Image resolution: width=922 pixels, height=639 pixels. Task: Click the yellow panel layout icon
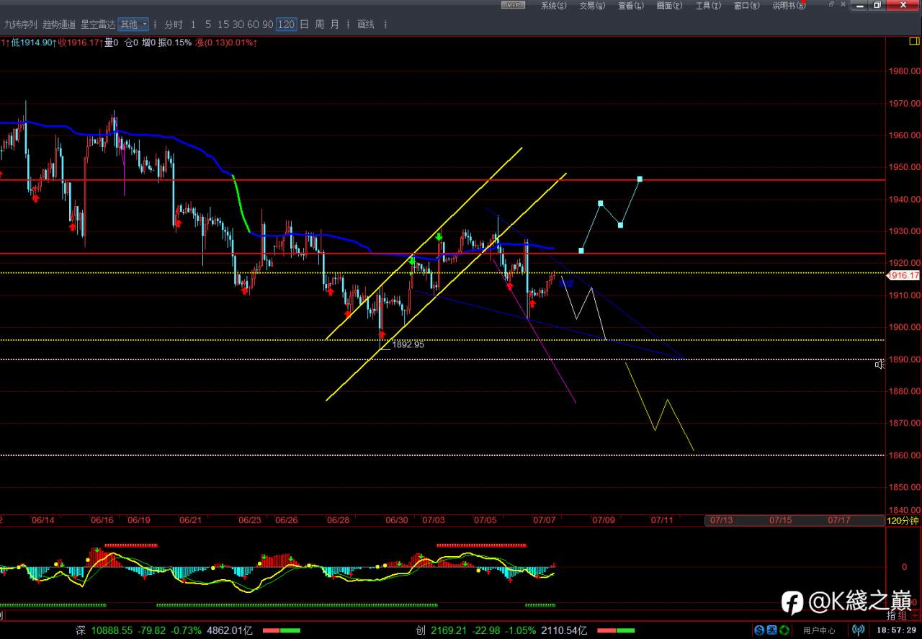click(x=915, y=41)
